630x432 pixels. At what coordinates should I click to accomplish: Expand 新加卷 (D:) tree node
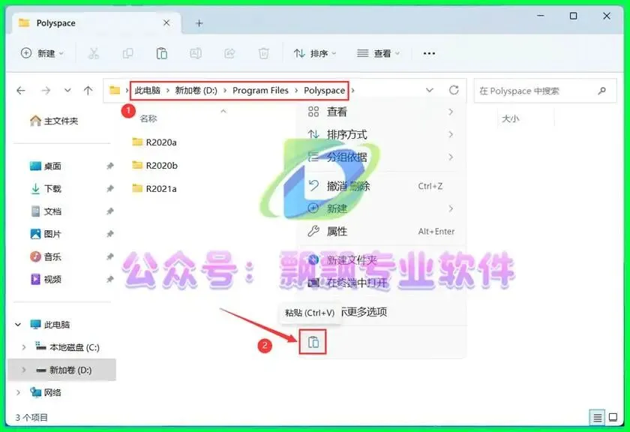pyautogui.click(x=24, y=370)
